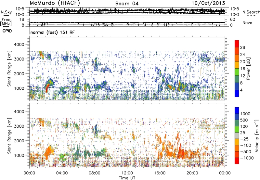Click the power panel 'Slant Range [km]' label

pos(9,69)
